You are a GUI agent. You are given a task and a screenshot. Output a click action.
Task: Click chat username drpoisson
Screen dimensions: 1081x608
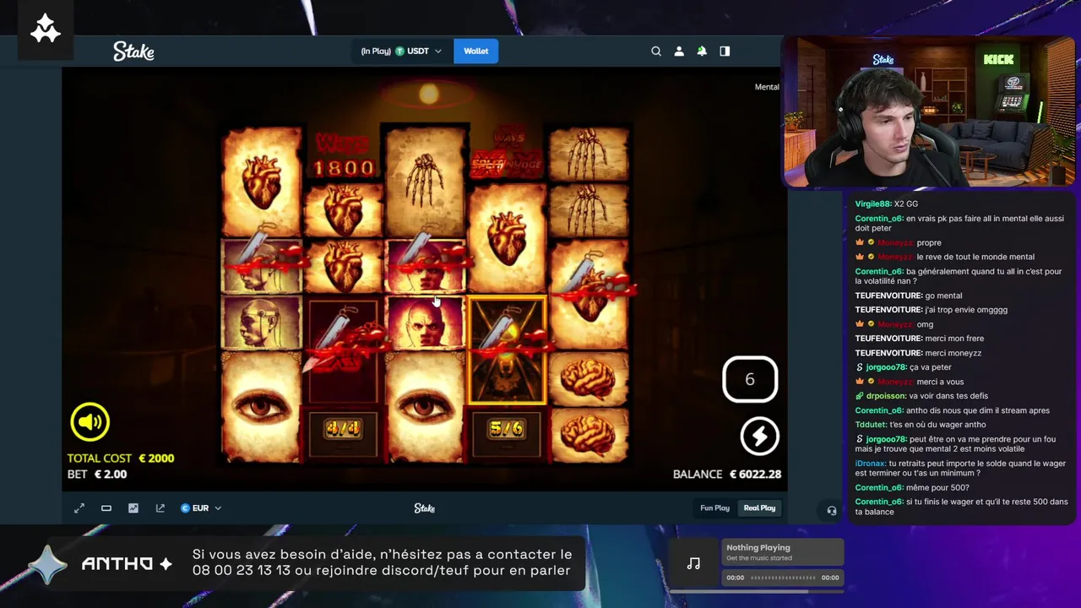click(x=886, y=396)
